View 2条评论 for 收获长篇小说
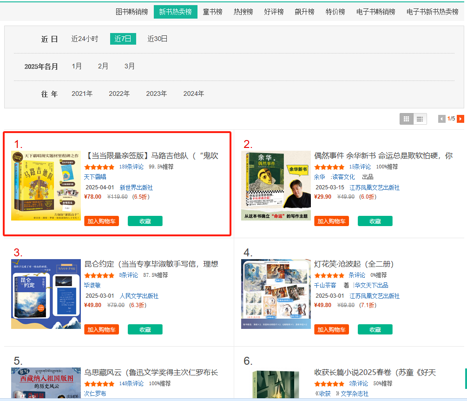The height and width of the screenshot is (401, 467). click(359, 384)
